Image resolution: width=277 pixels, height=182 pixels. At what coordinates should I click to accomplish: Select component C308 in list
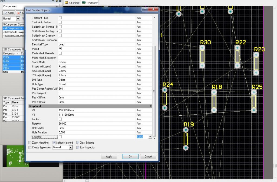coord(14,69)
